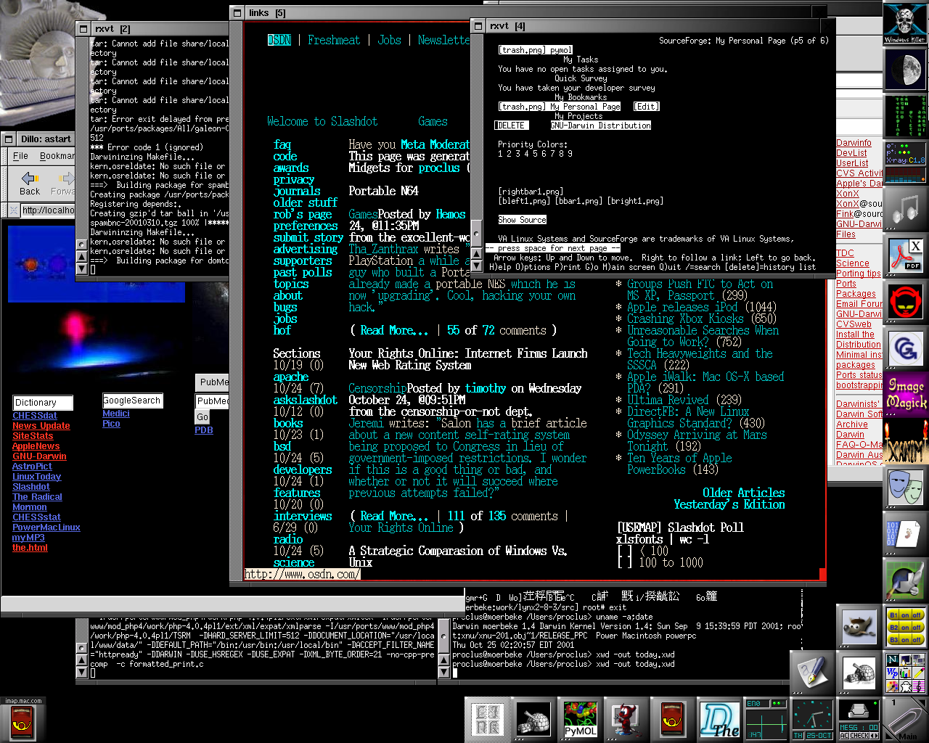Select Freshmeat in the links top bar
This screenshot has width=929, height=743.
333,40
